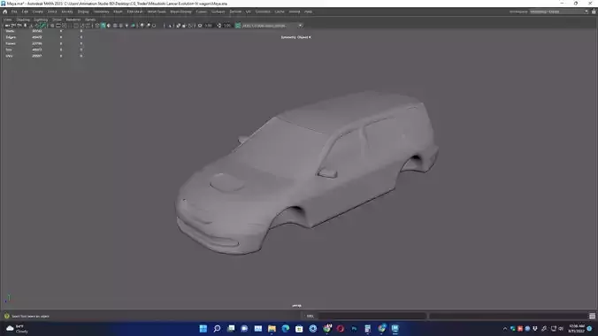Open the panel Renderer menu

click(x=73, y=19)
